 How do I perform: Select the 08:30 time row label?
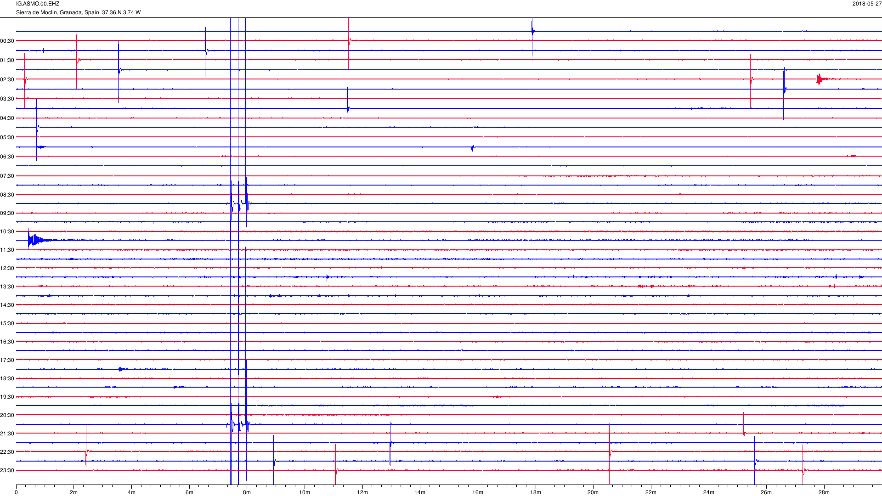click(7, 195)
